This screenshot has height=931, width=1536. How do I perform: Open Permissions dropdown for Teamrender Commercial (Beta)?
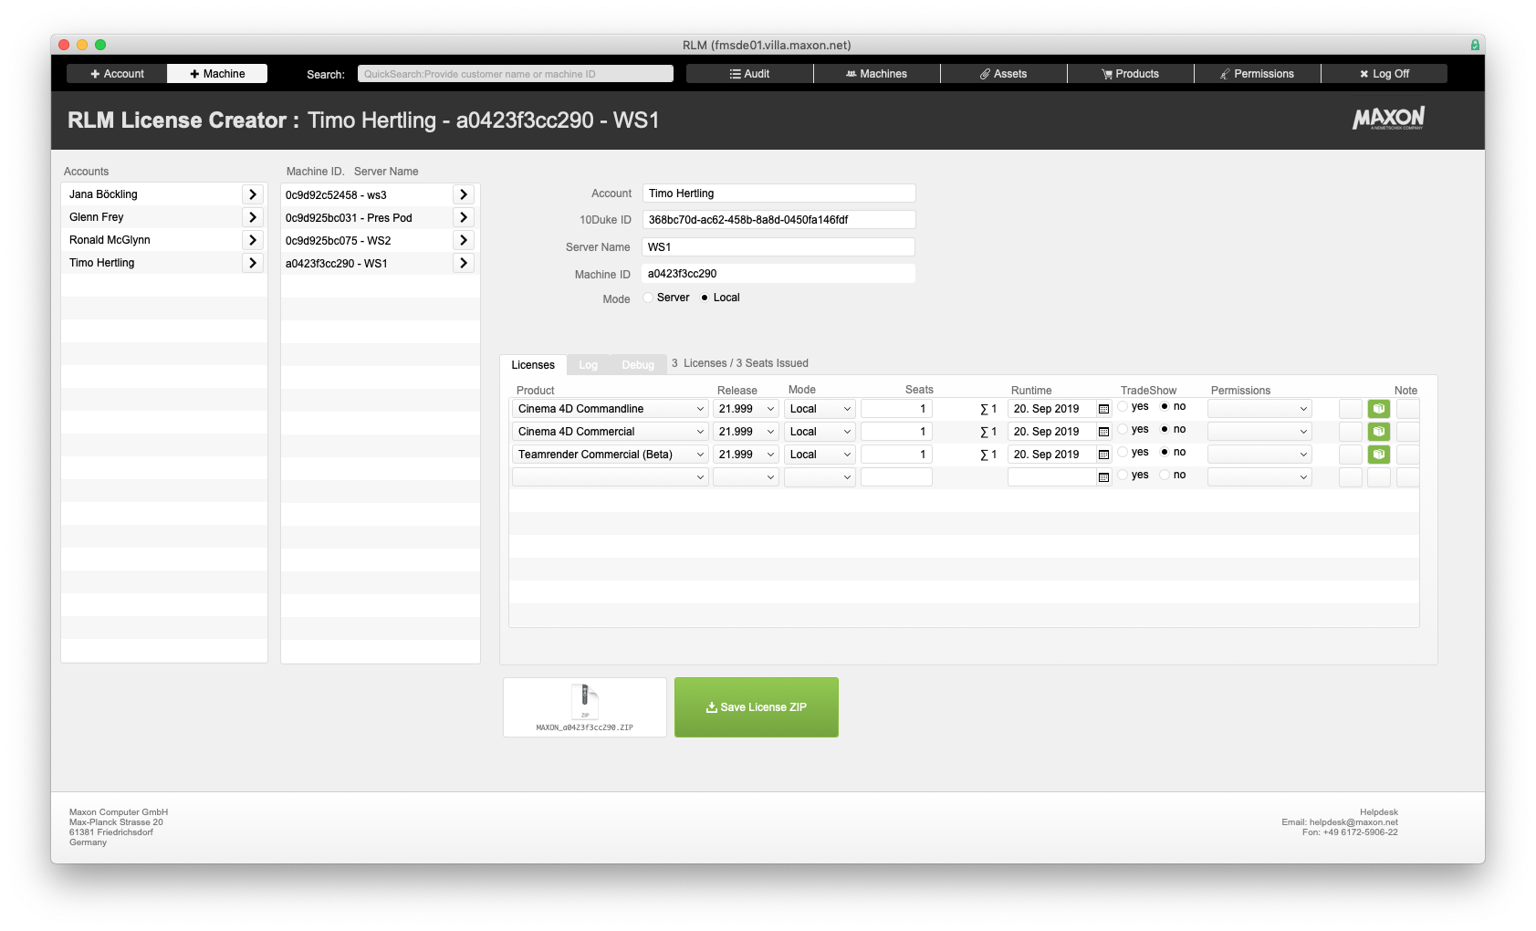pos(1259,455)
